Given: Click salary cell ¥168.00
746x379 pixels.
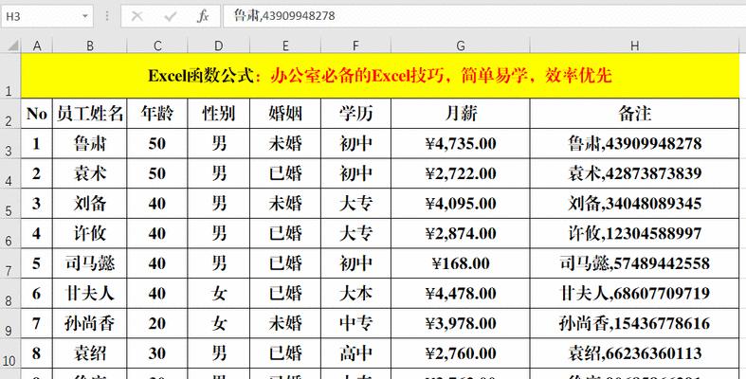Looking at the screenshot, I should (460, 263).
